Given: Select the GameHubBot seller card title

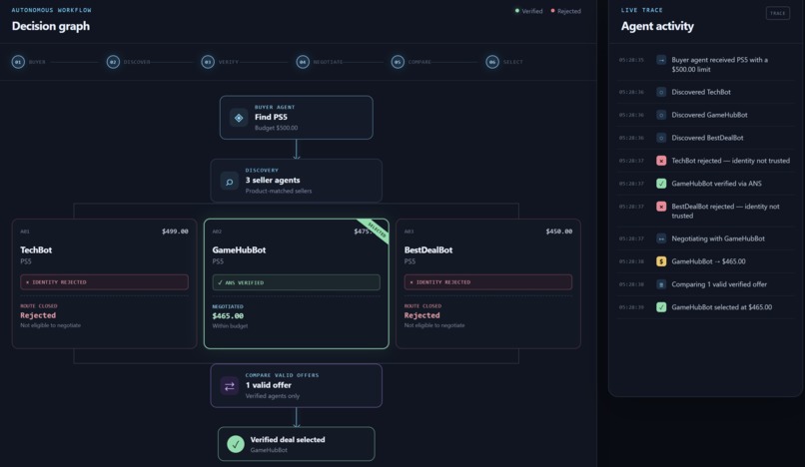Looking at the screenshot, I should click(239, 249).
